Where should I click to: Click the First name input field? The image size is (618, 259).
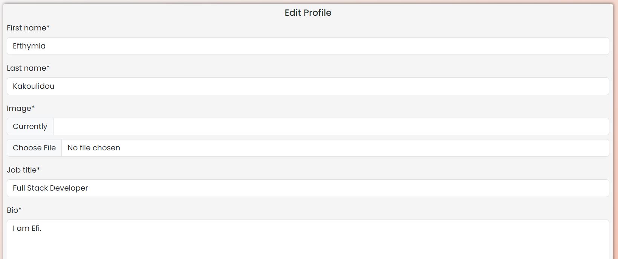point(307,46)
